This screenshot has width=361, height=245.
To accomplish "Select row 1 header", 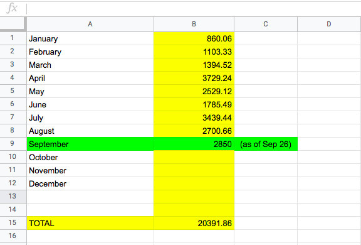I will pyautogui.click(x=13, y=38).
